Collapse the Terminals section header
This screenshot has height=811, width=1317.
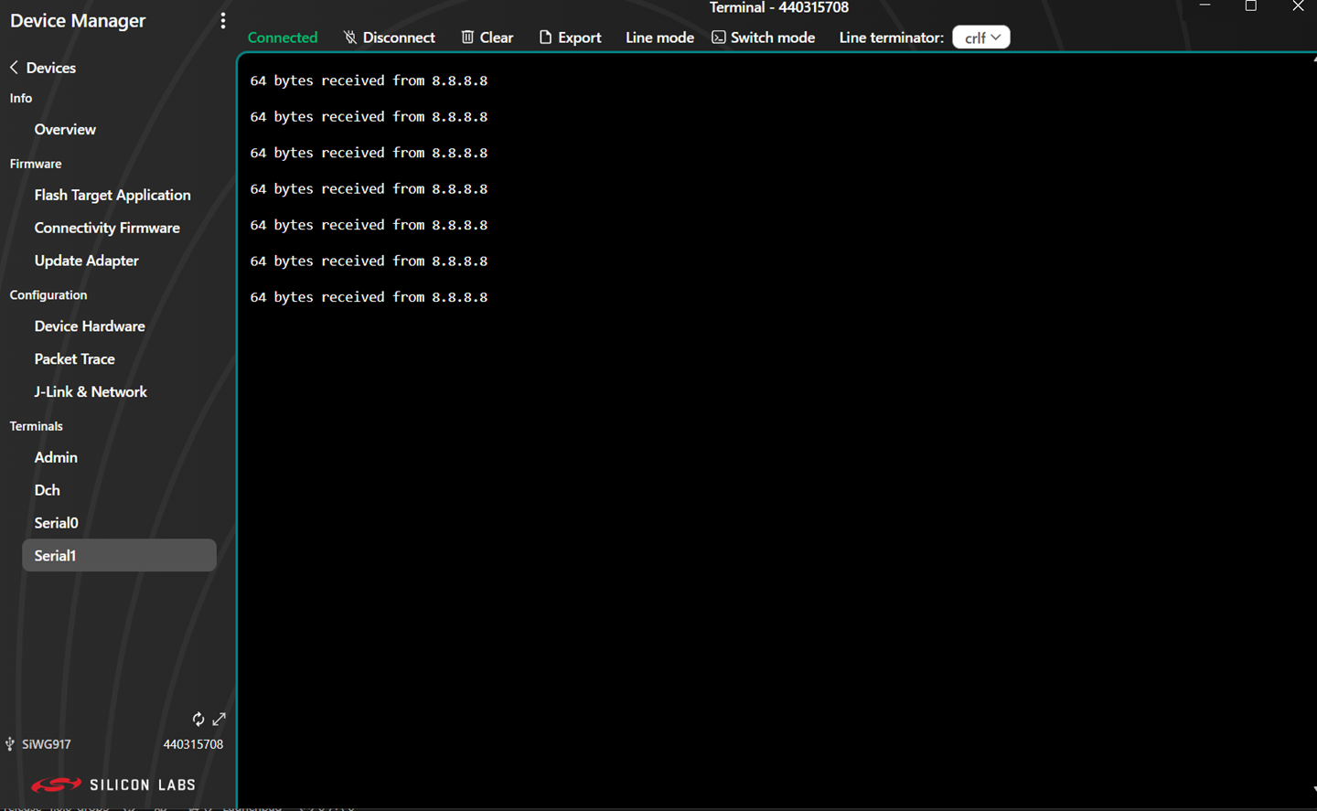click(36, 426)
